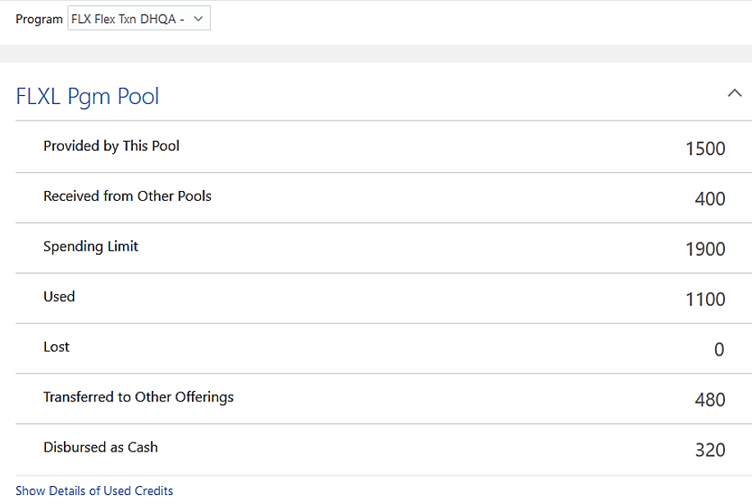Select the 320 Disbursed as Cash value

point(709,450)
